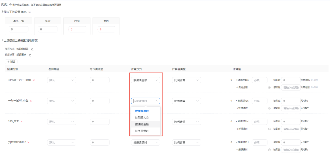Collapse the 固定工资设置 section

[x=2, y=12]
